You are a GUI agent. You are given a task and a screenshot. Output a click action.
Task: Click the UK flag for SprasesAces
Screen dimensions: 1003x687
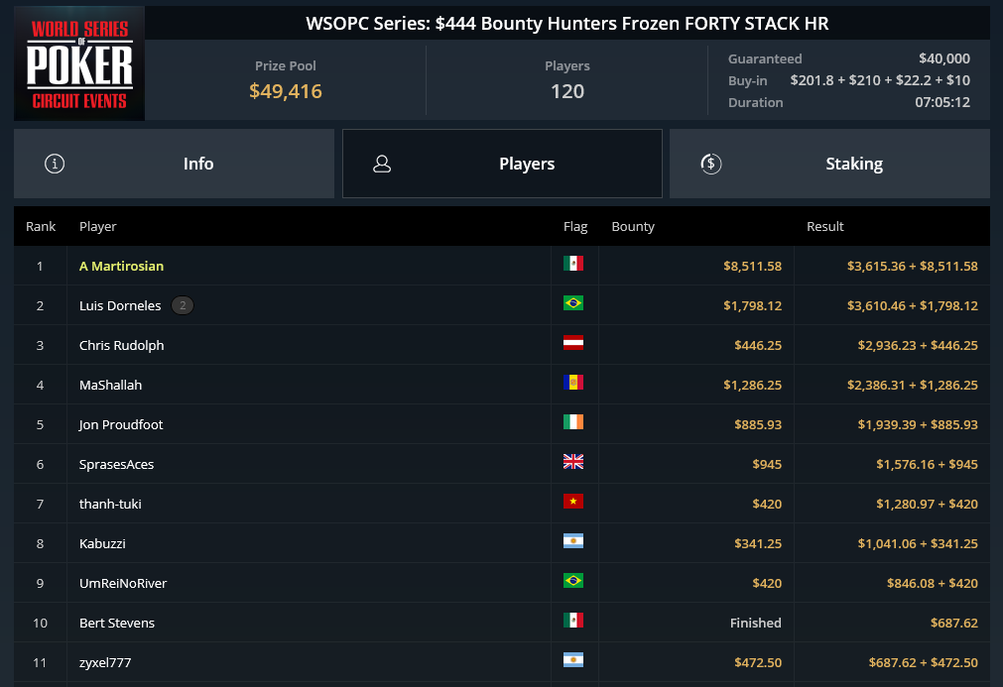573,461
